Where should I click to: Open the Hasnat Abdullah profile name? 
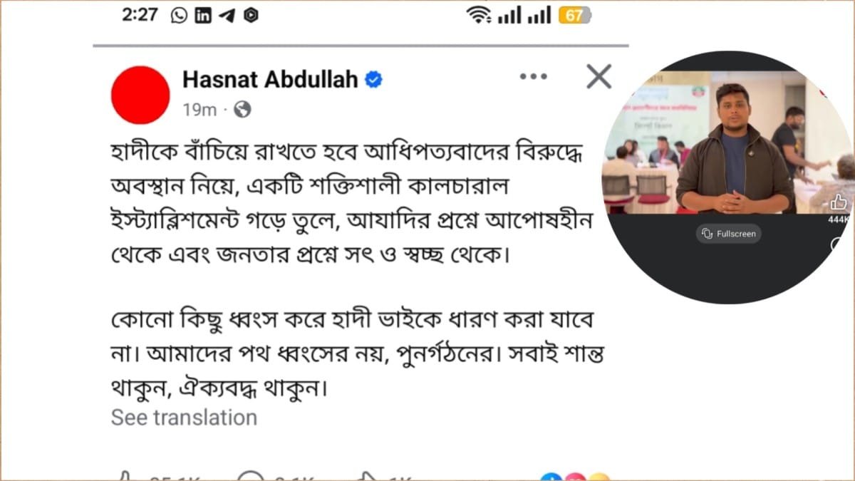coord(270,80)
